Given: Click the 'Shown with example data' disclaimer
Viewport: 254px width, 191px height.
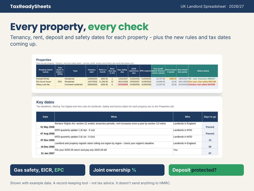Looking at the screenshot, I should click(x=91, y=183).
